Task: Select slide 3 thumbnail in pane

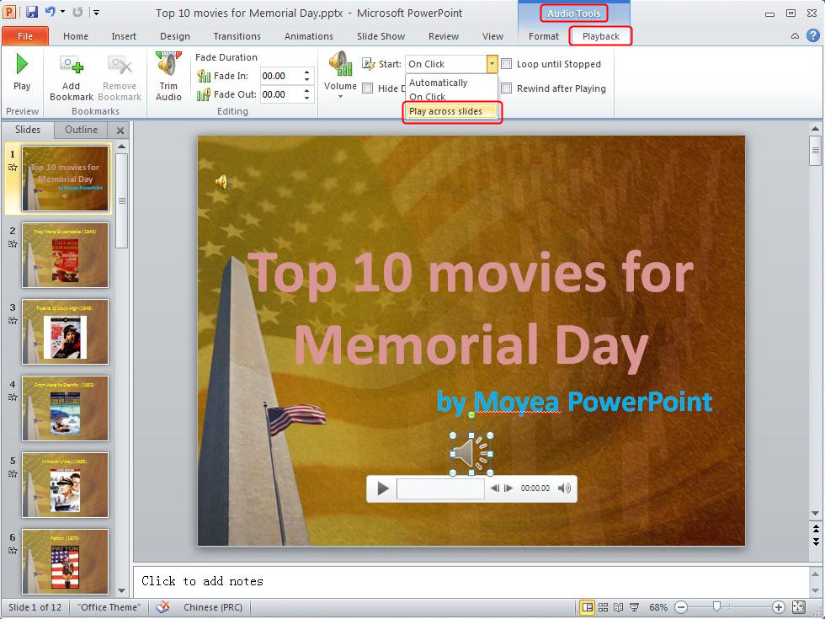Action: pyautogui.click(x=65, y=332)
